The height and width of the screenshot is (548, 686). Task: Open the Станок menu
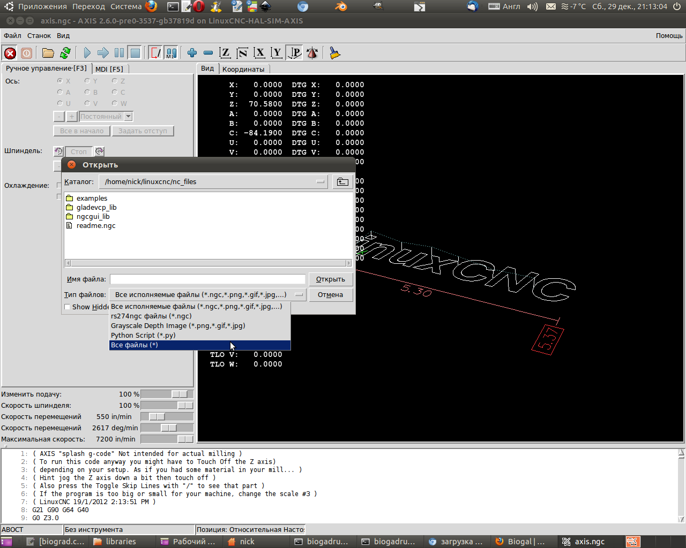pos(39,36)
